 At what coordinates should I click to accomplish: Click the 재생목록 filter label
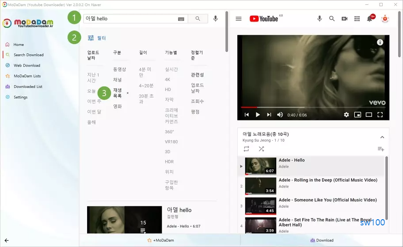point(118,93)
